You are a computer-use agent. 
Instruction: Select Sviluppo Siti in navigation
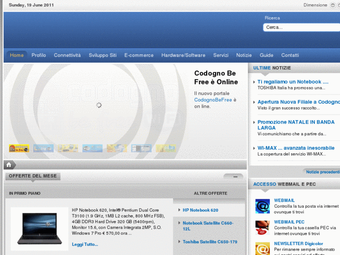click(x=102, y=55)
